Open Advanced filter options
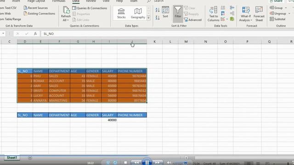 coord(193,20)
